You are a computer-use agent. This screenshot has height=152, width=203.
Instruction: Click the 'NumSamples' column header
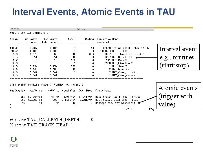coord(17,91)
